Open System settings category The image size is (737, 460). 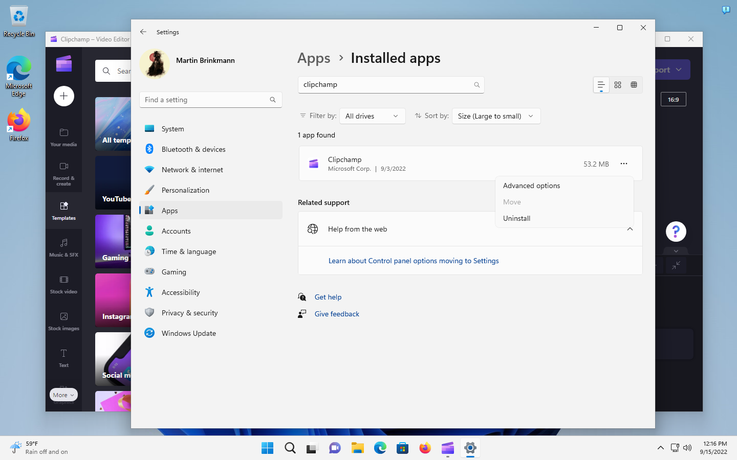coord(211,129)
